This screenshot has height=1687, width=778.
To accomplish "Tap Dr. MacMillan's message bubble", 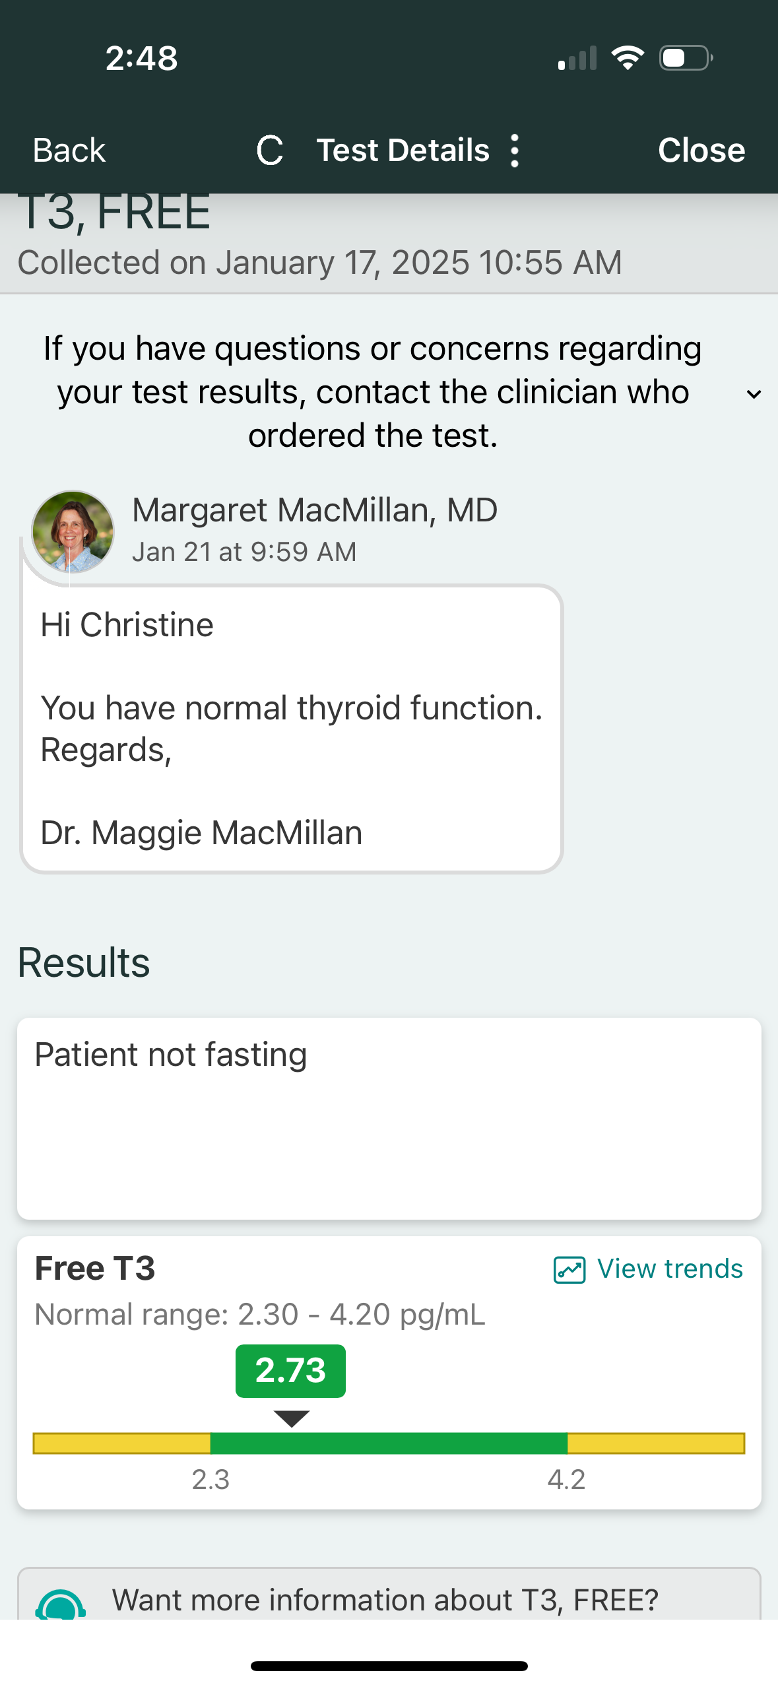I will (291, 729).
